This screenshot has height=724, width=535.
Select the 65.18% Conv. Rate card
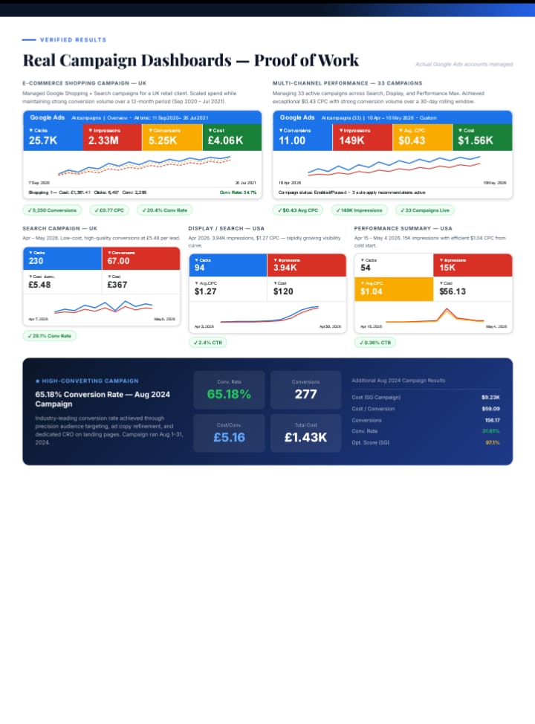coord(229,390)
